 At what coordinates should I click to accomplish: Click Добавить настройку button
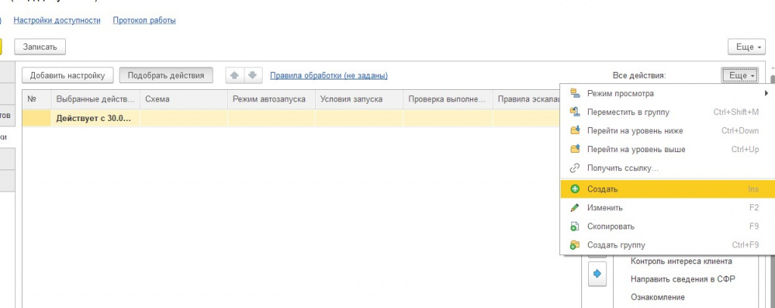(67, 76)
